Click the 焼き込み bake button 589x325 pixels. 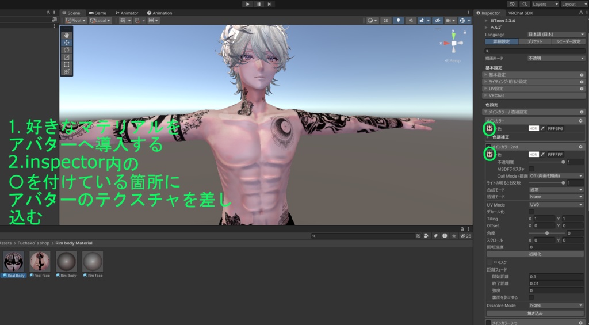coord(536,313)
